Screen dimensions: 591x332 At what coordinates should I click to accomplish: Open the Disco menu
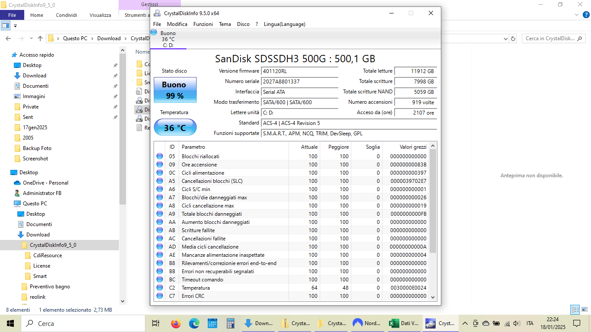(x=243, y=24)
